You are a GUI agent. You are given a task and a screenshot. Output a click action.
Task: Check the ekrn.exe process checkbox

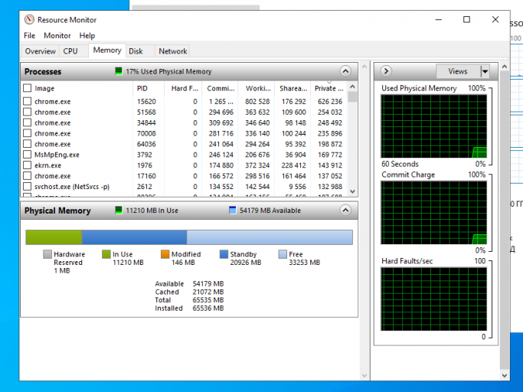pos(28,165)
